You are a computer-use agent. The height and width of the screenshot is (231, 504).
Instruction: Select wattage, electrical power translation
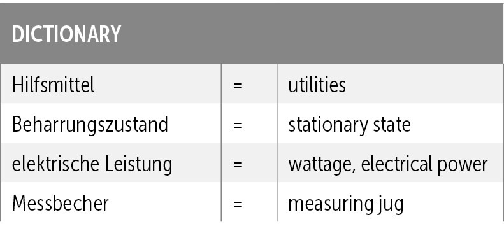pyautogui.click(x=388, y=164)
